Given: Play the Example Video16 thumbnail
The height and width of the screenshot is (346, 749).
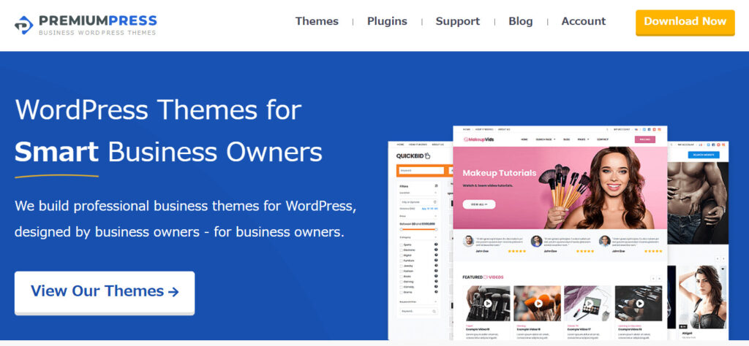Looking at the screenshot, I should (639, 303).
